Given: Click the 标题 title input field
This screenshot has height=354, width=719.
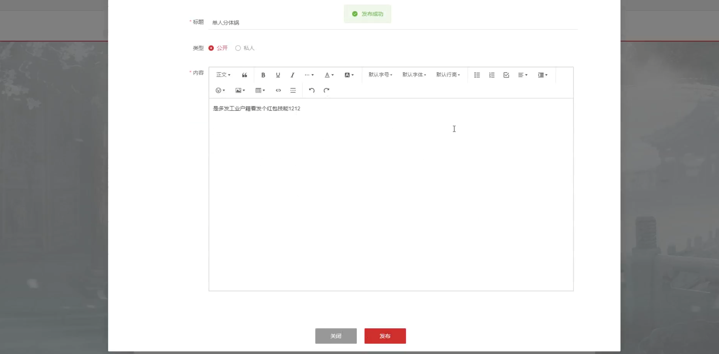Looking at the screenshot, I should pyautogui.click(x=392, y=22).
